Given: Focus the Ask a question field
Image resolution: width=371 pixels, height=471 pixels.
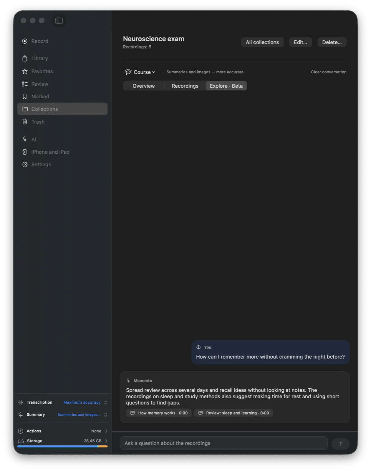Looking at the screenshot, I should coord(223,443).
